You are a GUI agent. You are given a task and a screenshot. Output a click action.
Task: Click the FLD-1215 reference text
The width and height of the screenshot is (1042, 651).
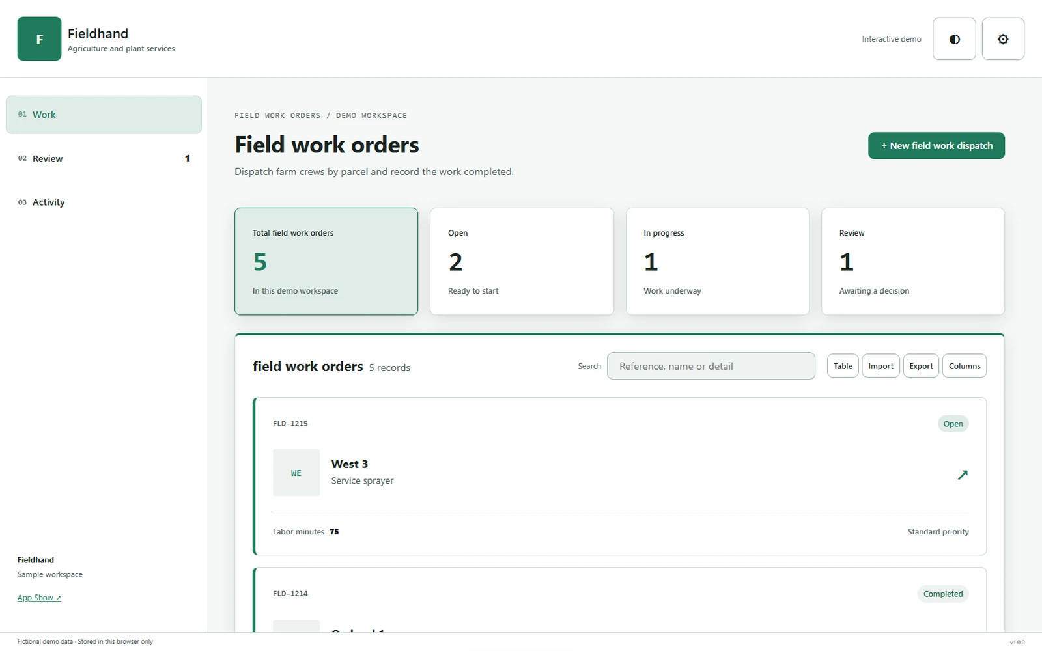(290, 424)
